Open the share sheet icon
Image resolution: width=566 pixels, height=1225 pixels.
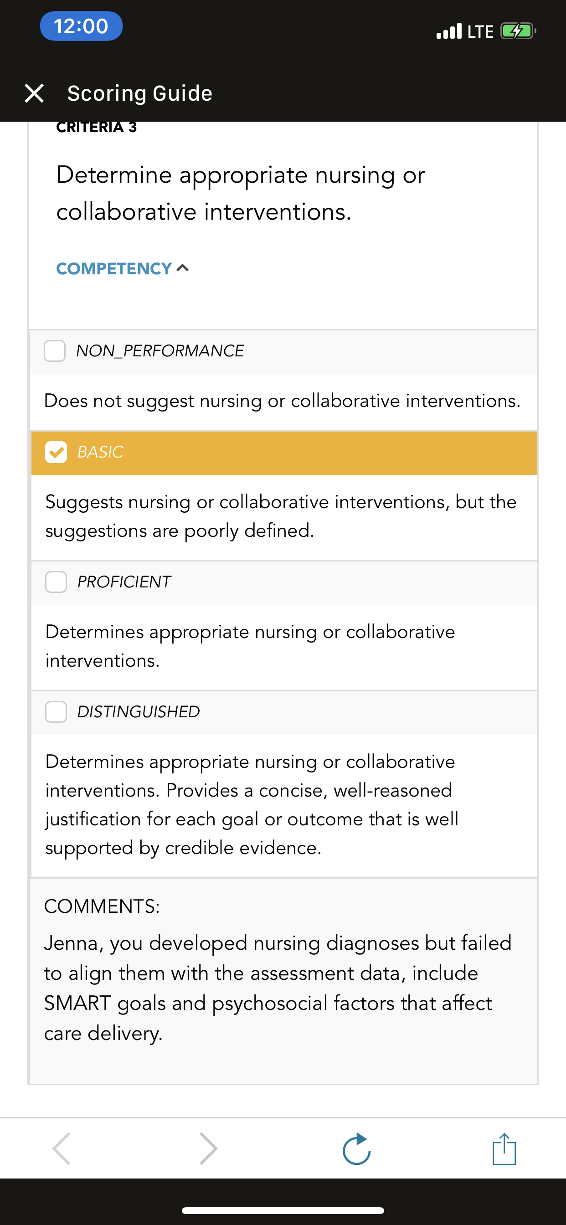504,1148
